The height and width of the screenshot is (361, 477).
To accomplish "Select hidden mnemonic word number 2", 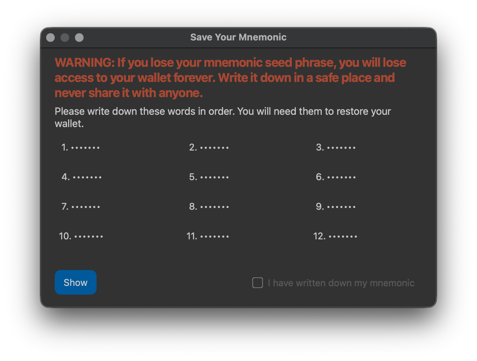I will pos(214,148).
